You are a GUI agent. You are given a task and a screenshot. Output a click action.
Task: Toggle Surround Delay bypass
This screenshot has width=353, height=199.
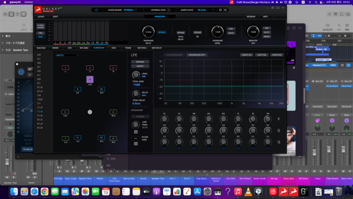[x=162, y=32]
